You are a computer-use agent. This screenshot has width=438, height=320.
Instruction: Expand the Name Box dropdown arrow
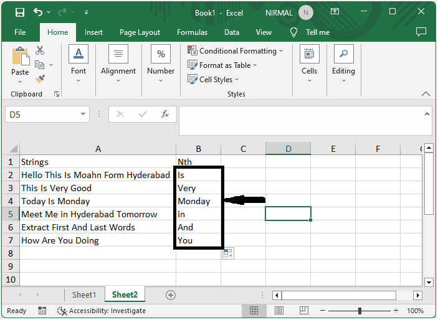pos(83,114)
